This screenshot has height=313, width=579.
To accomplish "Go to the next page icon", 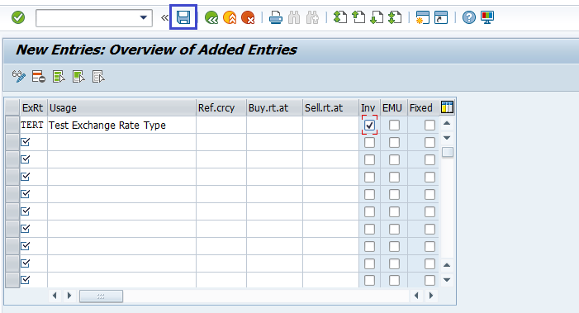I will click(x=377, y=17).
